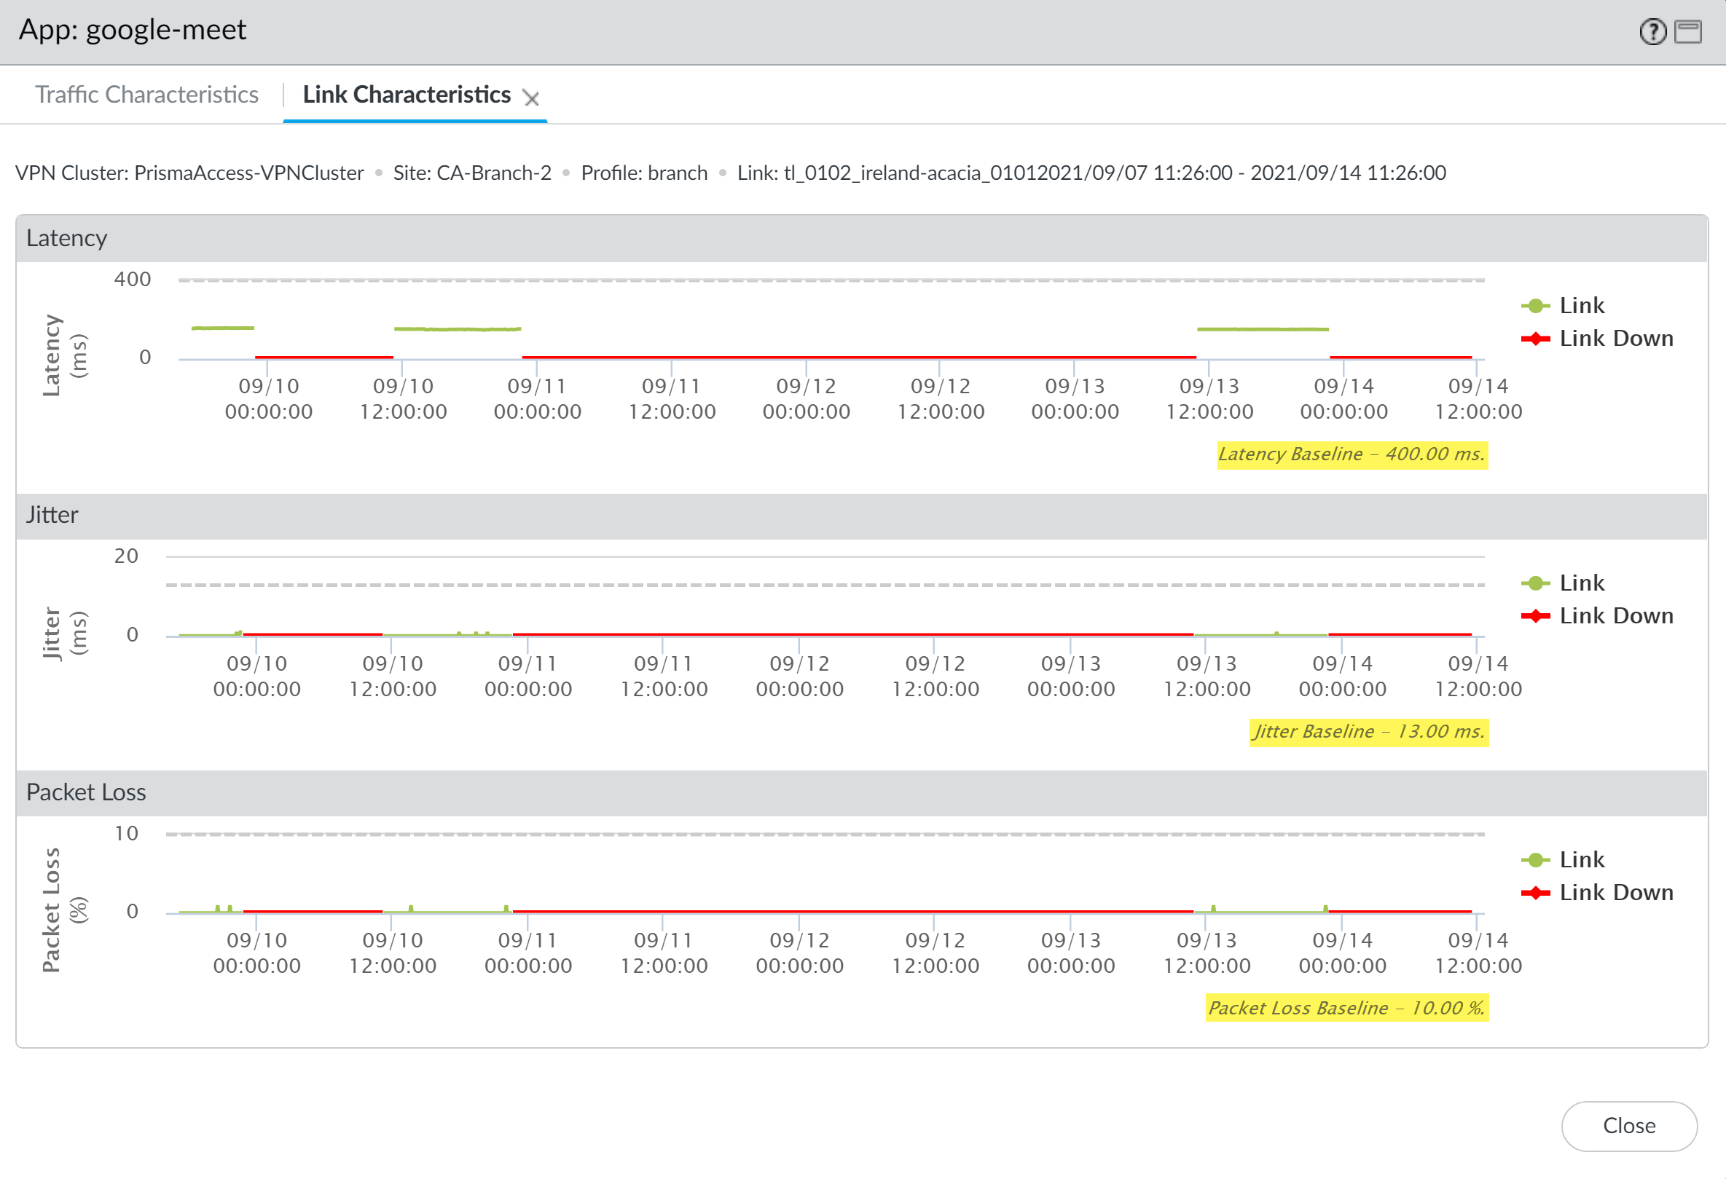
Task: Hide Link Down series in Jitter legend
Action: (x=1615, y=616)
